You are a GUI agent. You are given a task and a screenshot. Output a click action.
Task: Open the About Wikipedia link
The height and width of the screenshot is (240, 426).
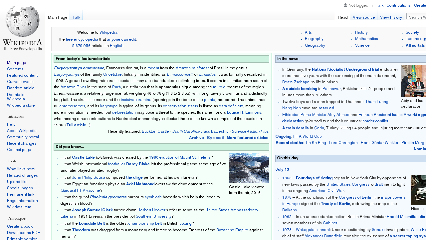pyautogui.click(x=22, y=131)
